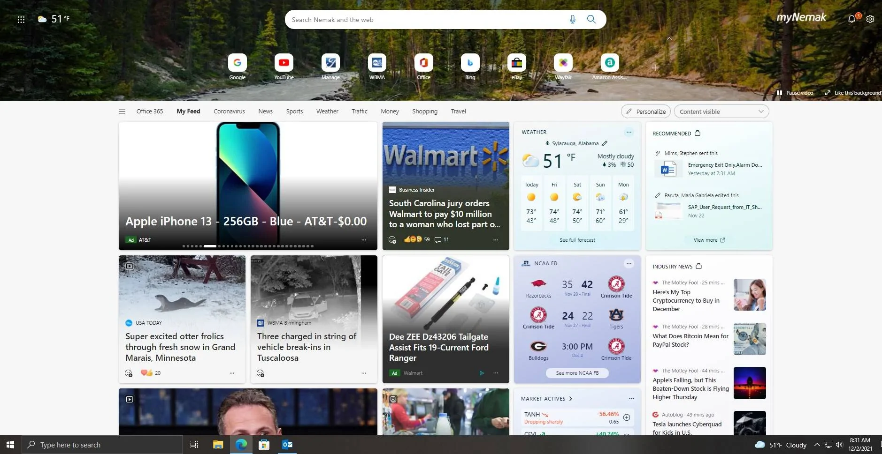
Task: Click the microphone voice search icon
Action: pyautogui.click(x=573, y=20)
